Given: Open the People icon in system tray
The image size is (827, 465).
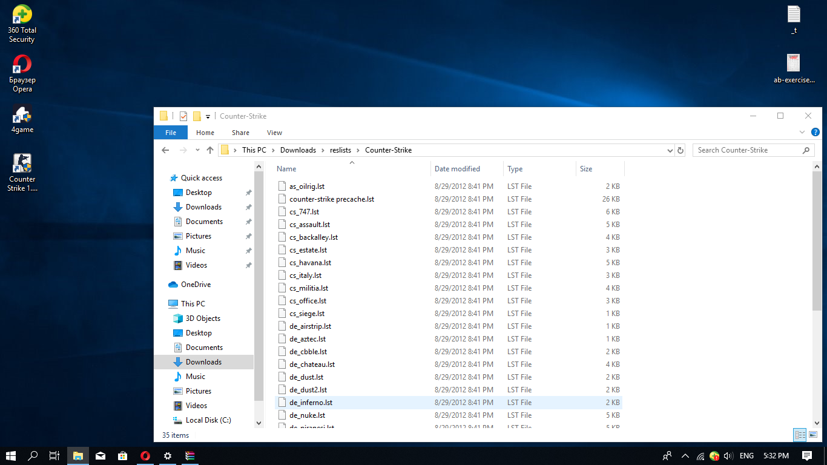Looking at the screenshot, I should [x=667, y=455].
